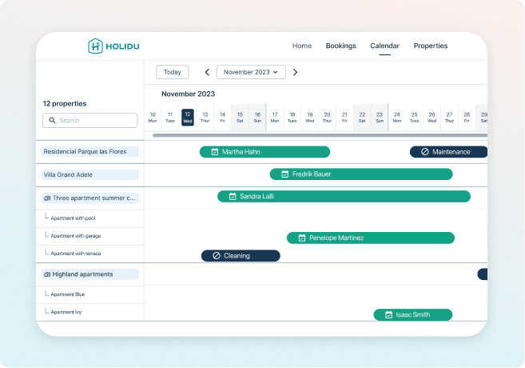This screenshot has height=368, width=525.
Task: Click the search magnifier icon
Action: [x=52, y=120]
